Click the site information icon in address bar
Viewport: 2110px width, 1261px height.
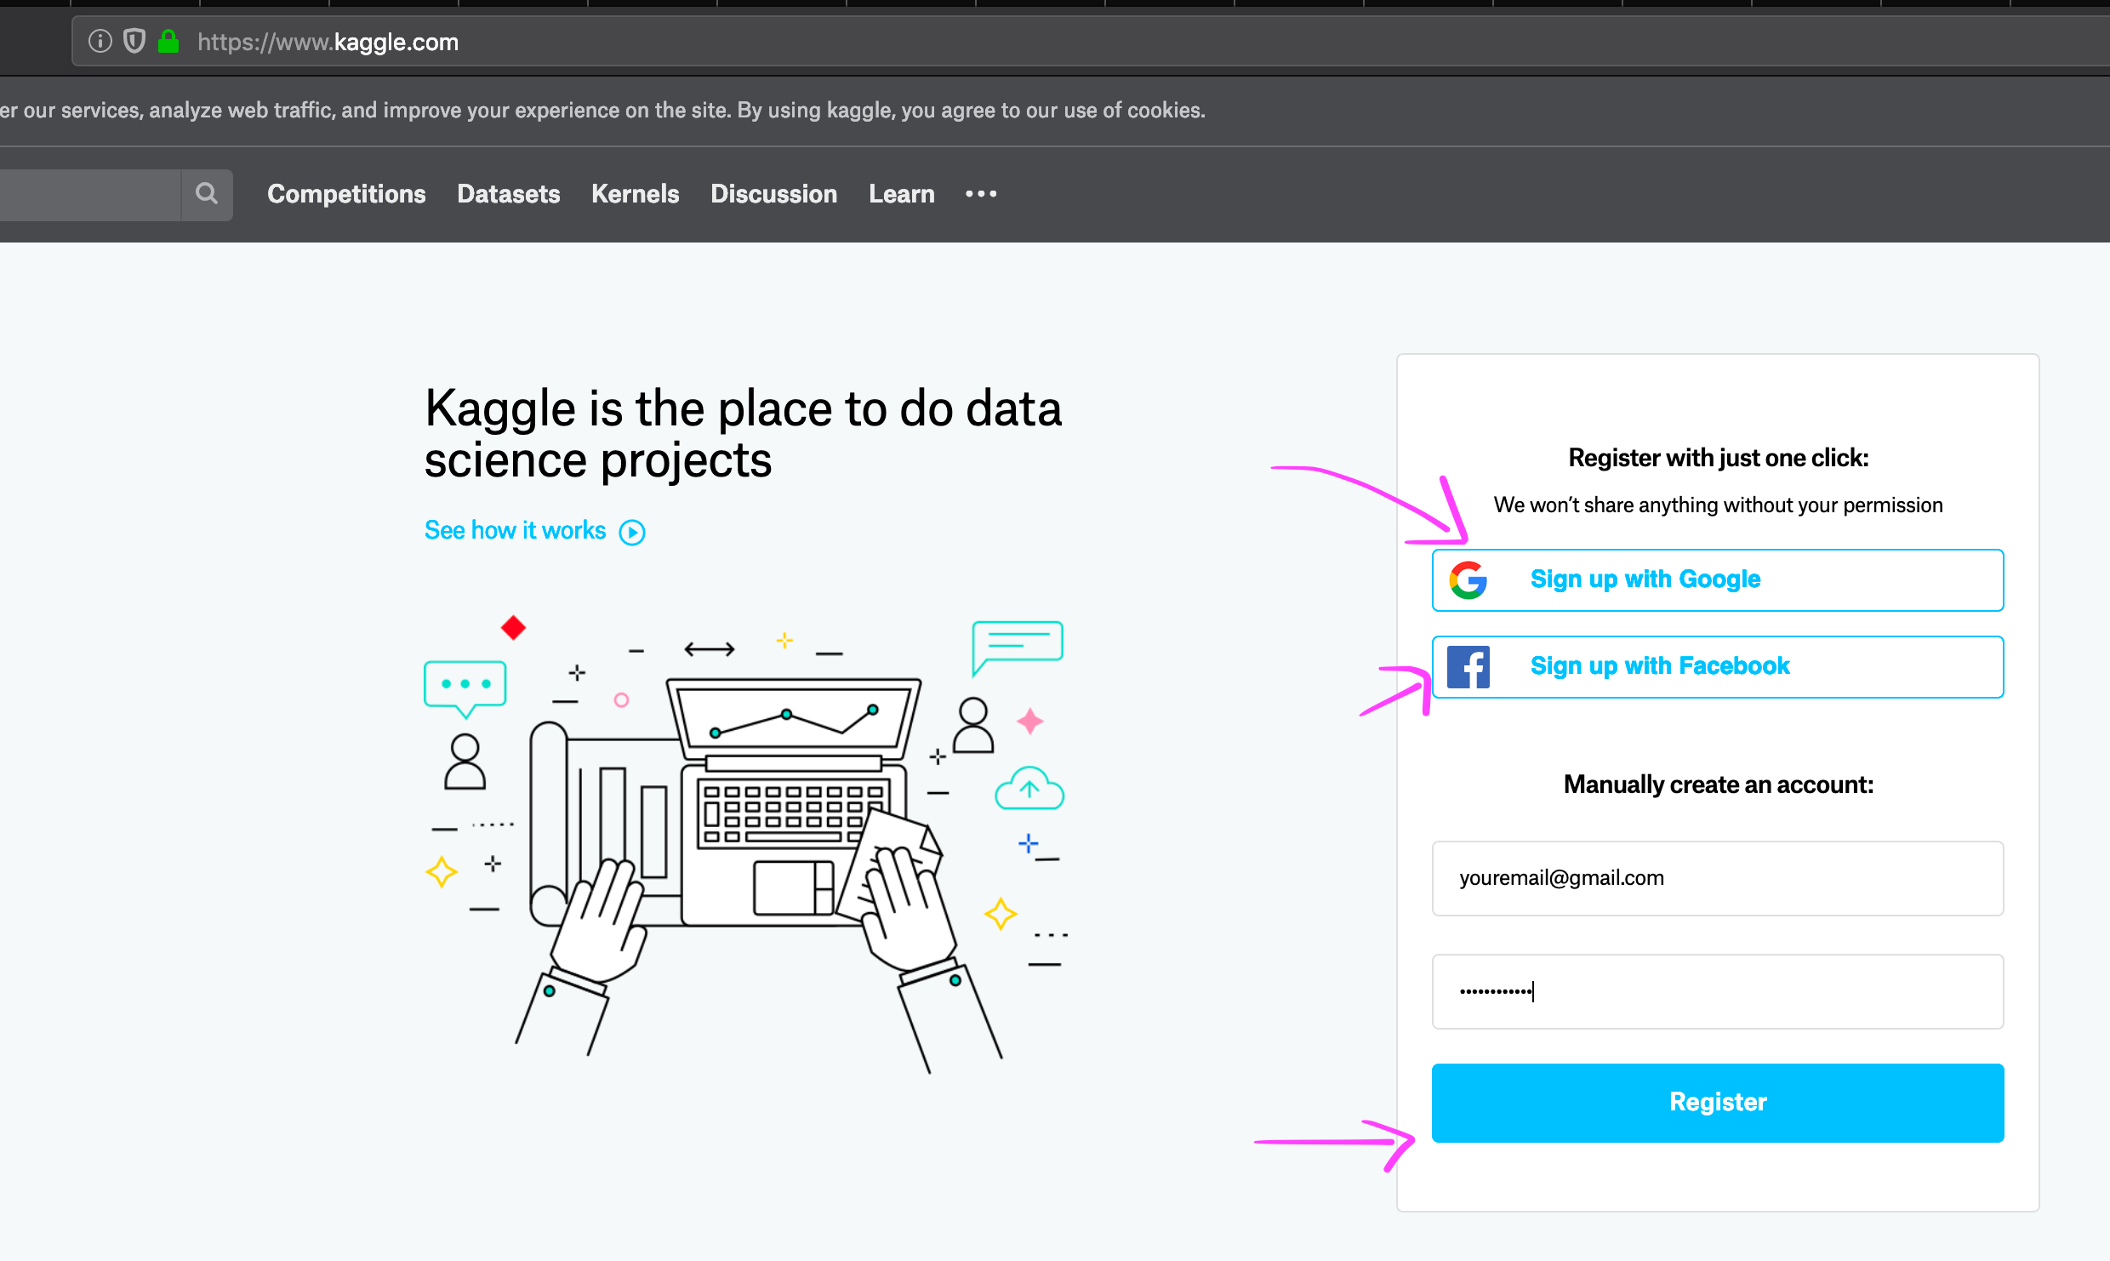100,41
